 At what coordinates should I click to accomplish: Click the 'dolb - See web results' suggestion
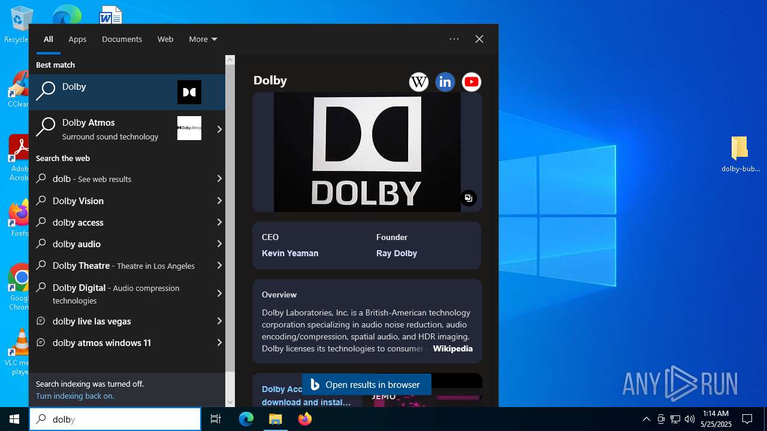(120, 178)
